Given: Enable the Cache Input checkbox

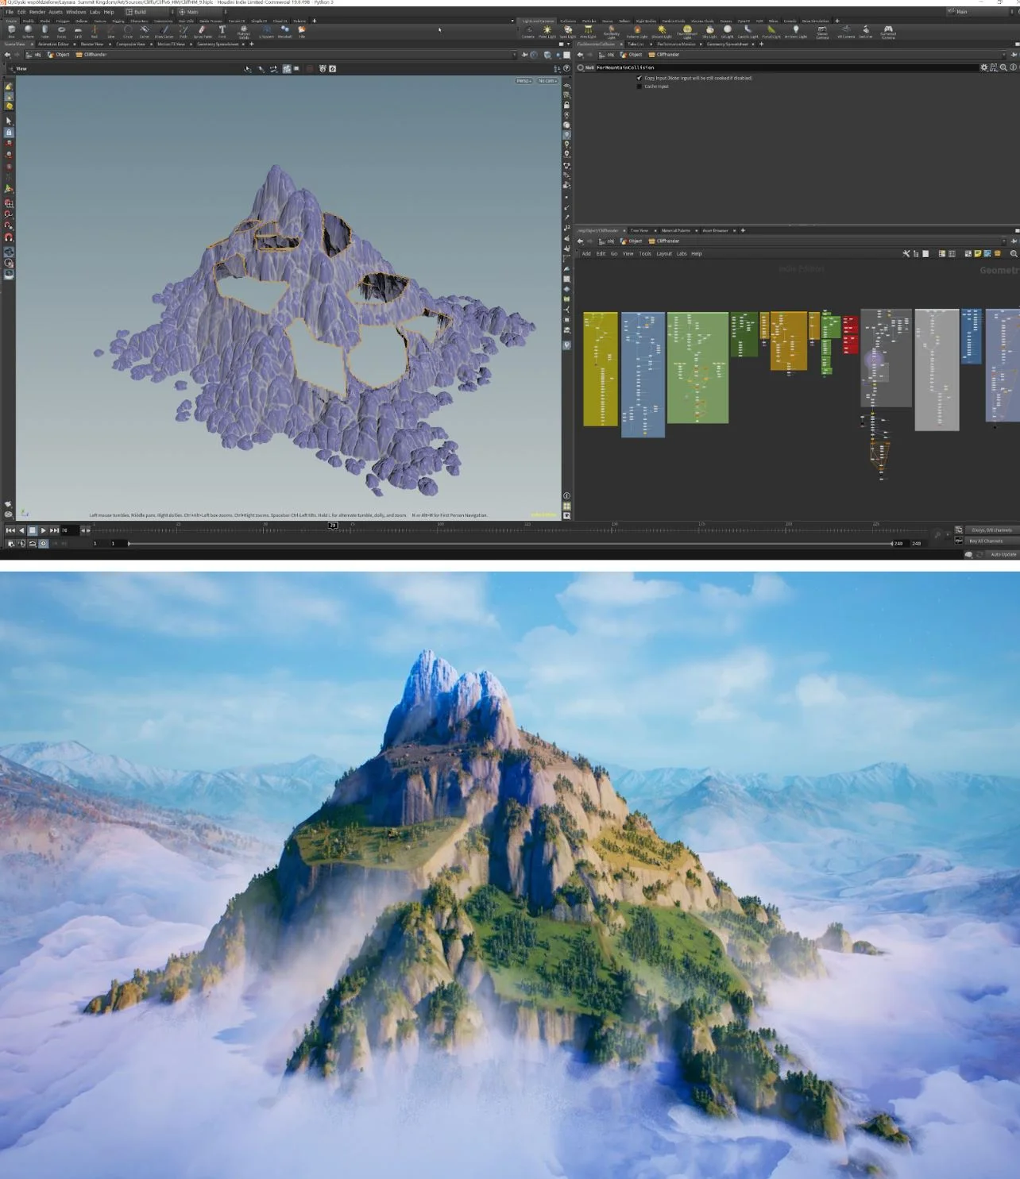Looking at the screenshot, I should click(x=639, y=87).
